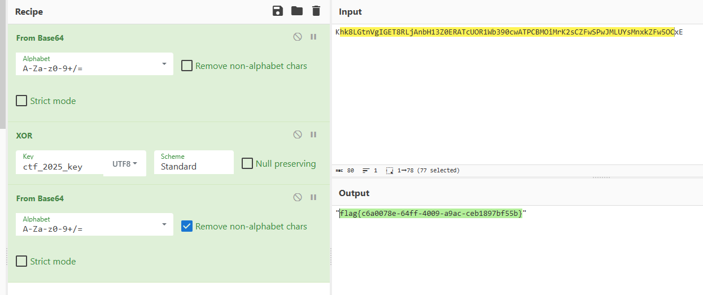Click into the Input text area
The height and width of the screenshot is (295, 703).
(x=517, y=96)
